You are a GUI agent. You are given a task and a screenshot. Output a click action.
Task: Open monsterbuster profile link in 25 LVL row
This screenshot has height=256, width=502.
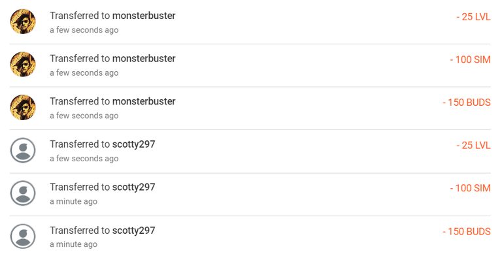[x=144, y=16]
